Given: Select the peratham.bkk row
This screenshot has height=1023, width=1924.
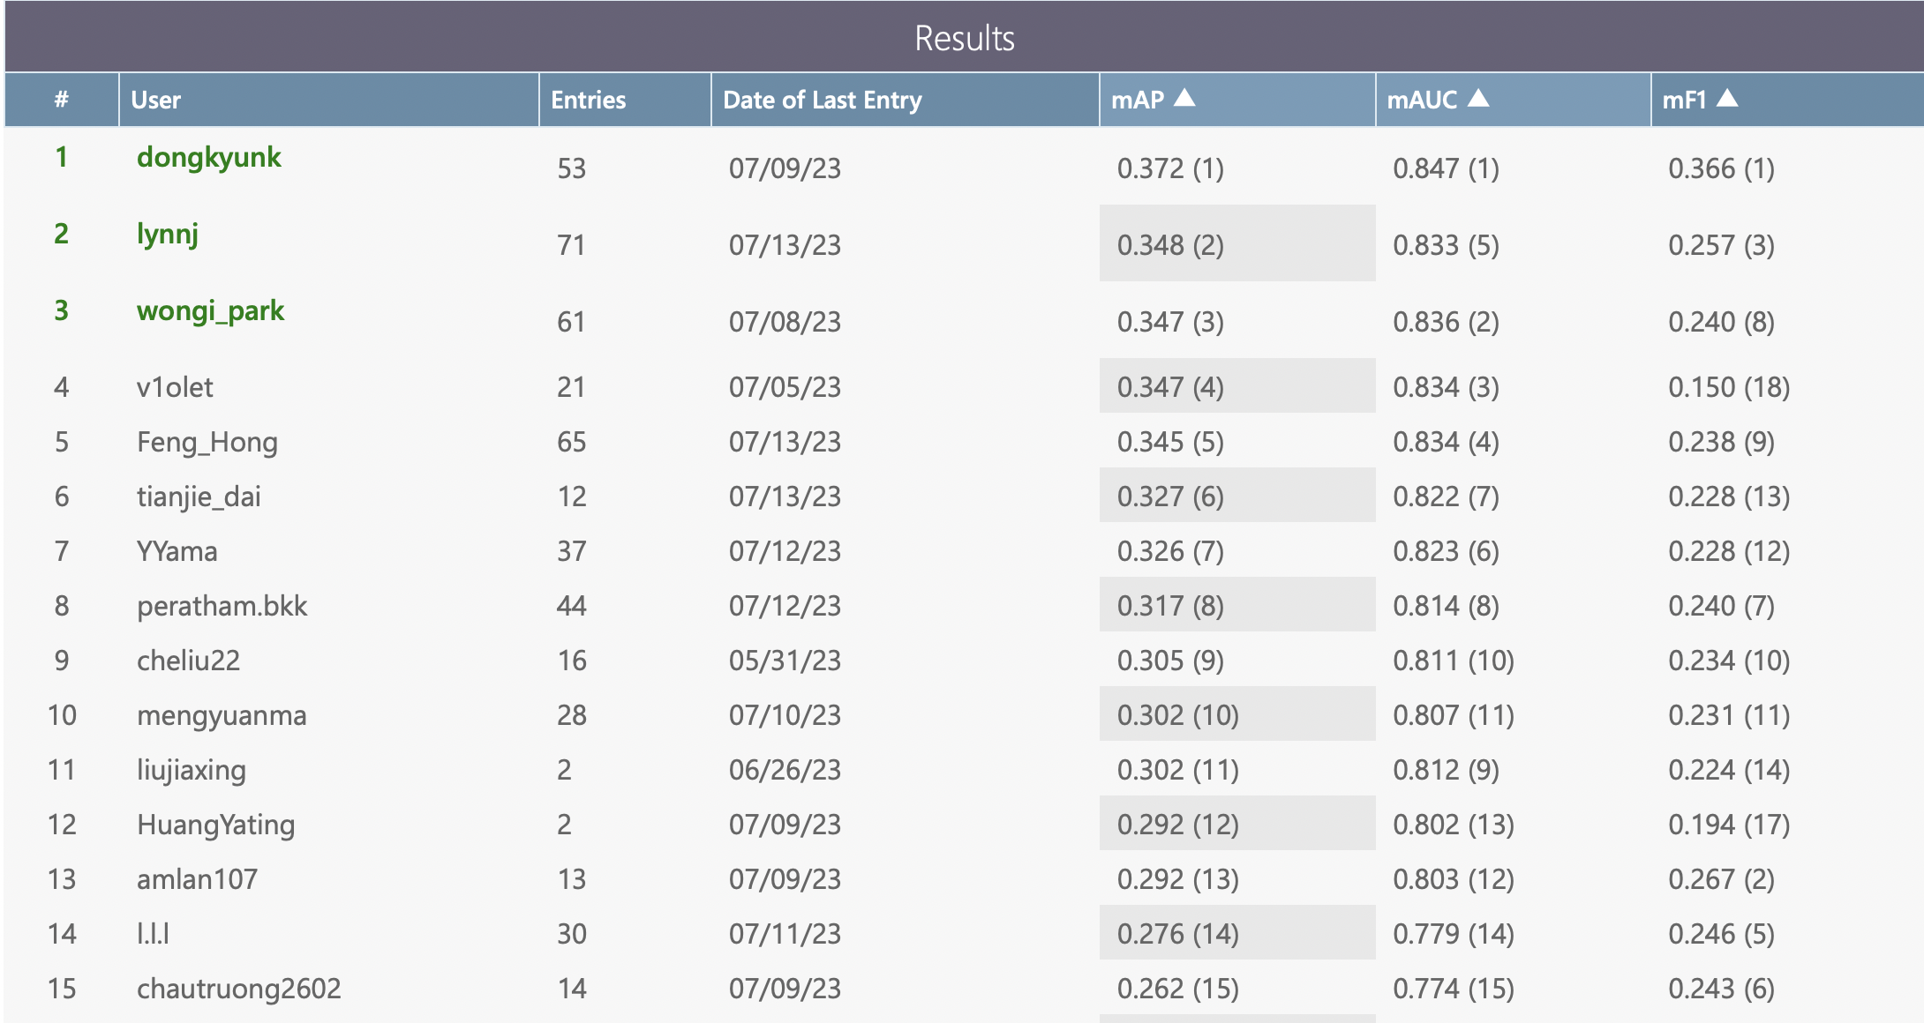Looking at the screenshot, I should (222, 606).
